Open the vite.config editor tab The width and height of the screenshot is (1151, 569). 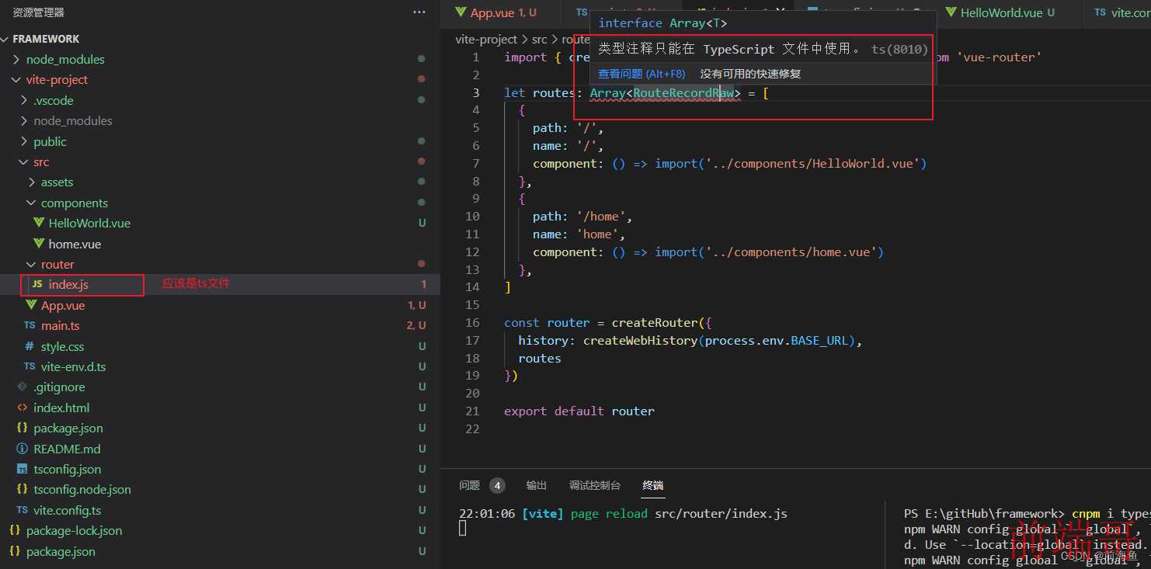(1116, 12)
